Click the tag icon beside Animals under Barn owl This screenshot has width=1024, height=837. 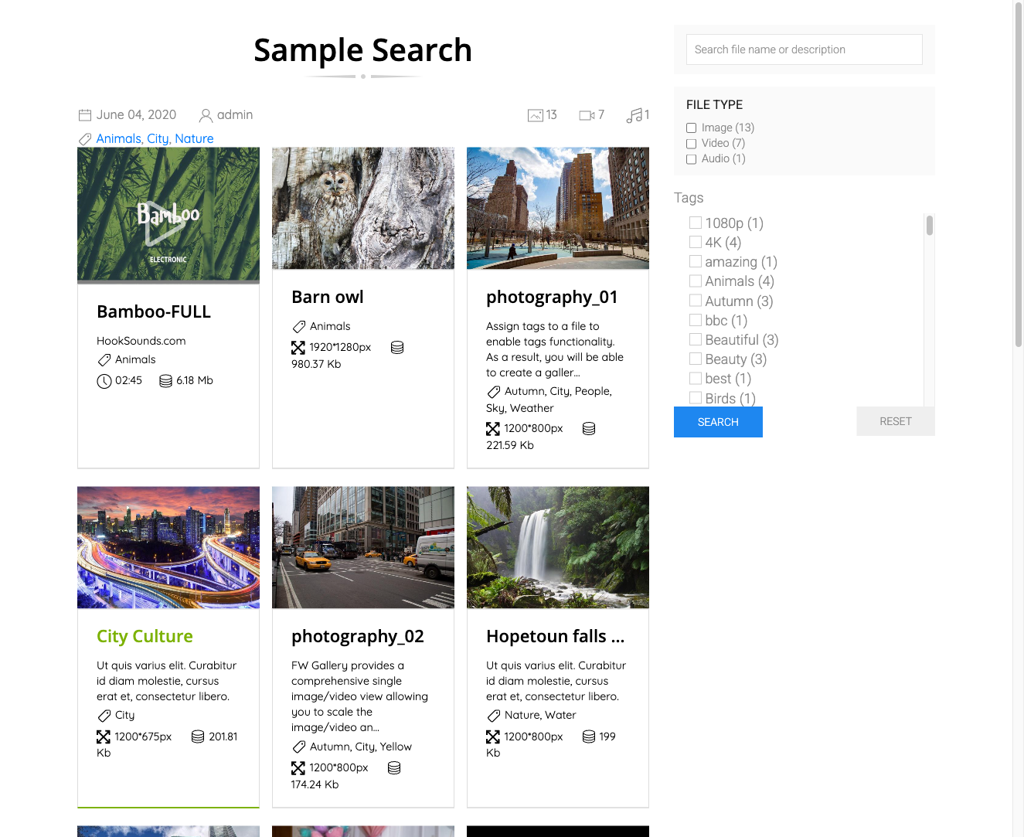(300, 325)
